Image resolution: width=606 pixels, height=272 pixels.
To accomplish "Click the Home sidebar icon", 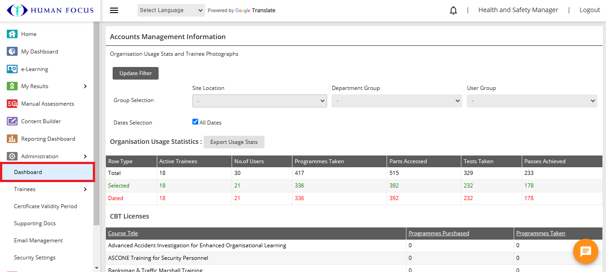I will [x=12, y=34].
